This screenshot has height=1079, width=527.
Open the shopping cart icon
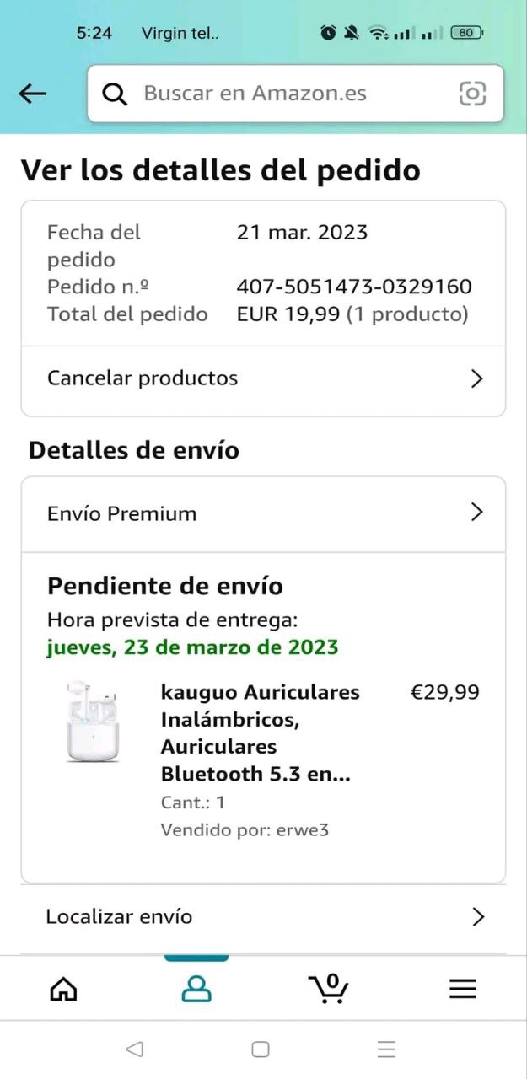pyautogui.click(x=329, y=988)
